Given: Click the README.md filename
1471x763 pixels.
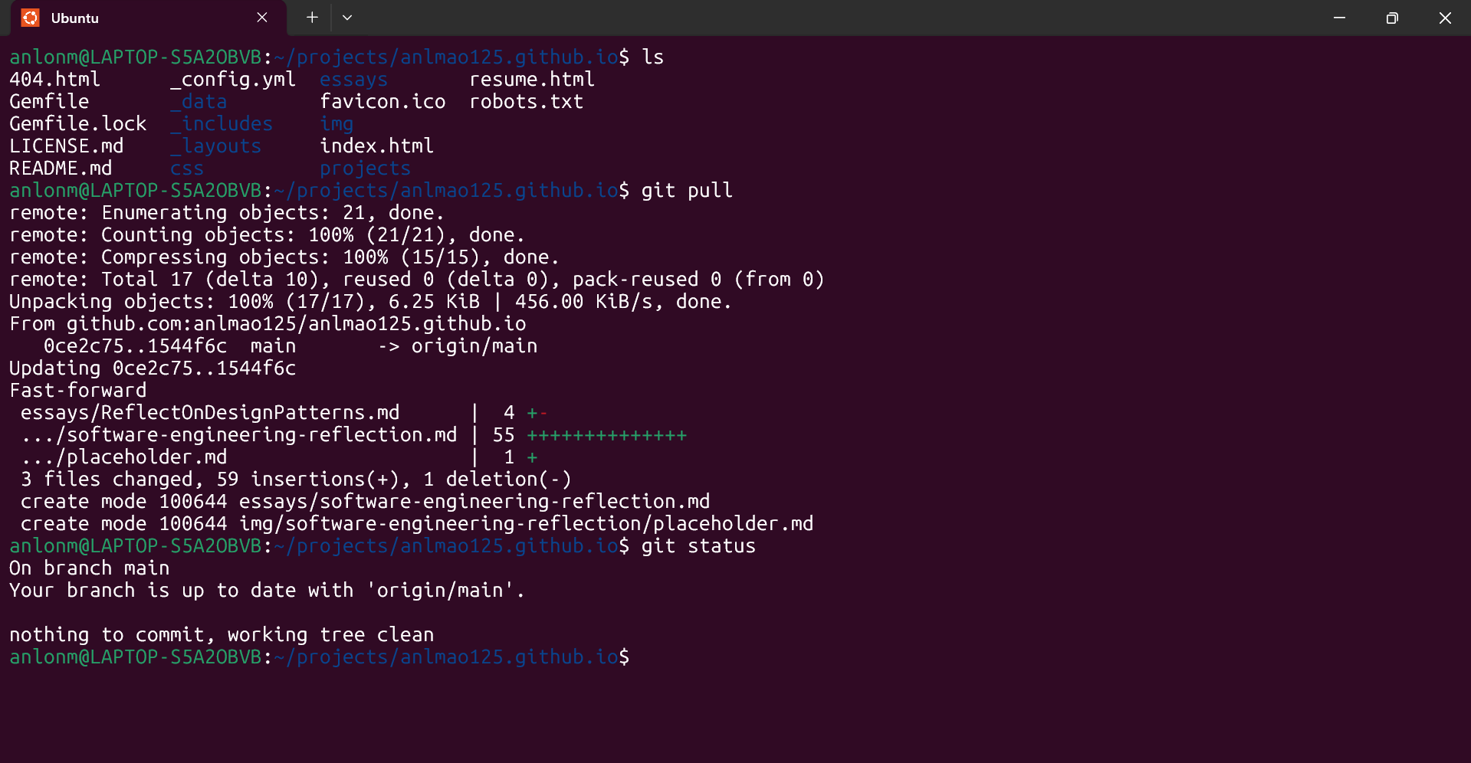Looking at the screenshot, I should [x=61, y=169].
